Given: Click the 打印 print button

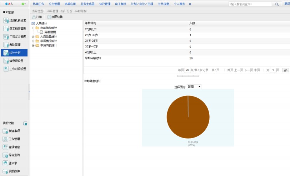Looking at the screenshot, I should (x=37, y=17).
